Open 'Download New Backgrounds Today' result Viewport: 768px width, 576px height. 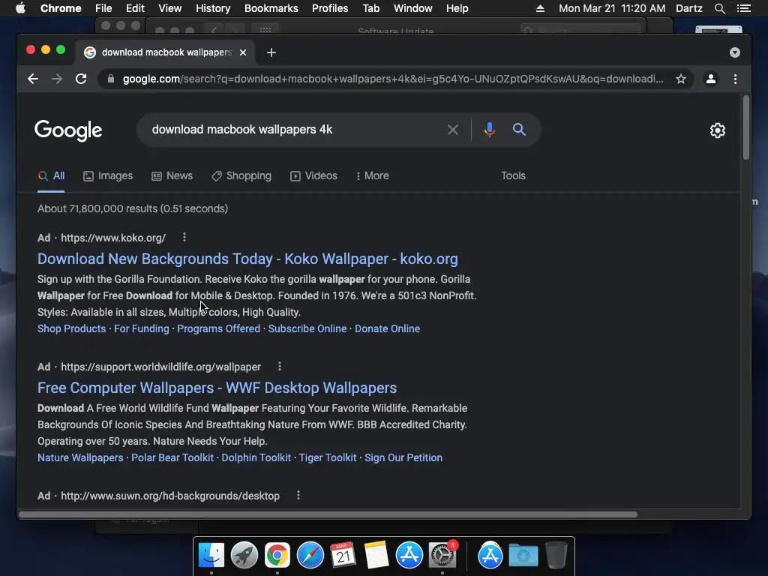247,259
